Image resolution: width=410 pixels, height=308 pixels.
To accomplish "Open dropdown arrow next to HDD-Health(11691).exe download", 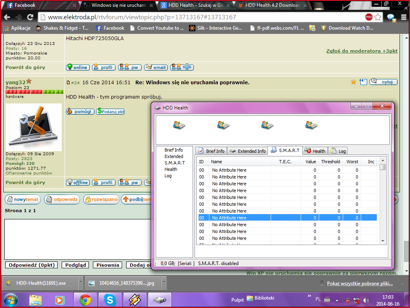I will point(80,283).
